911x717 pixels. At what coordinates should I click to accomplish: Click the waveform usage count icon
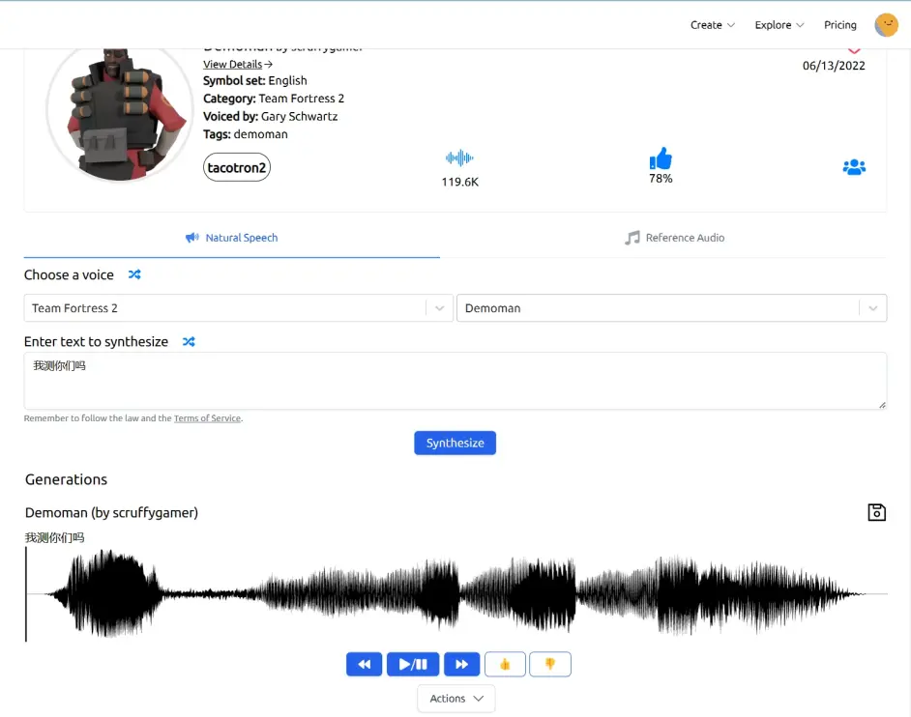[459, 158]
